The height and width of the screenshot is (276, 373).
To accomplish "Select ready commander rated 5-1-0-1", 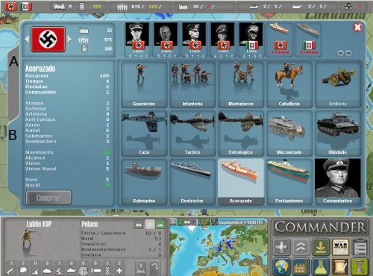I will [166, 40].
